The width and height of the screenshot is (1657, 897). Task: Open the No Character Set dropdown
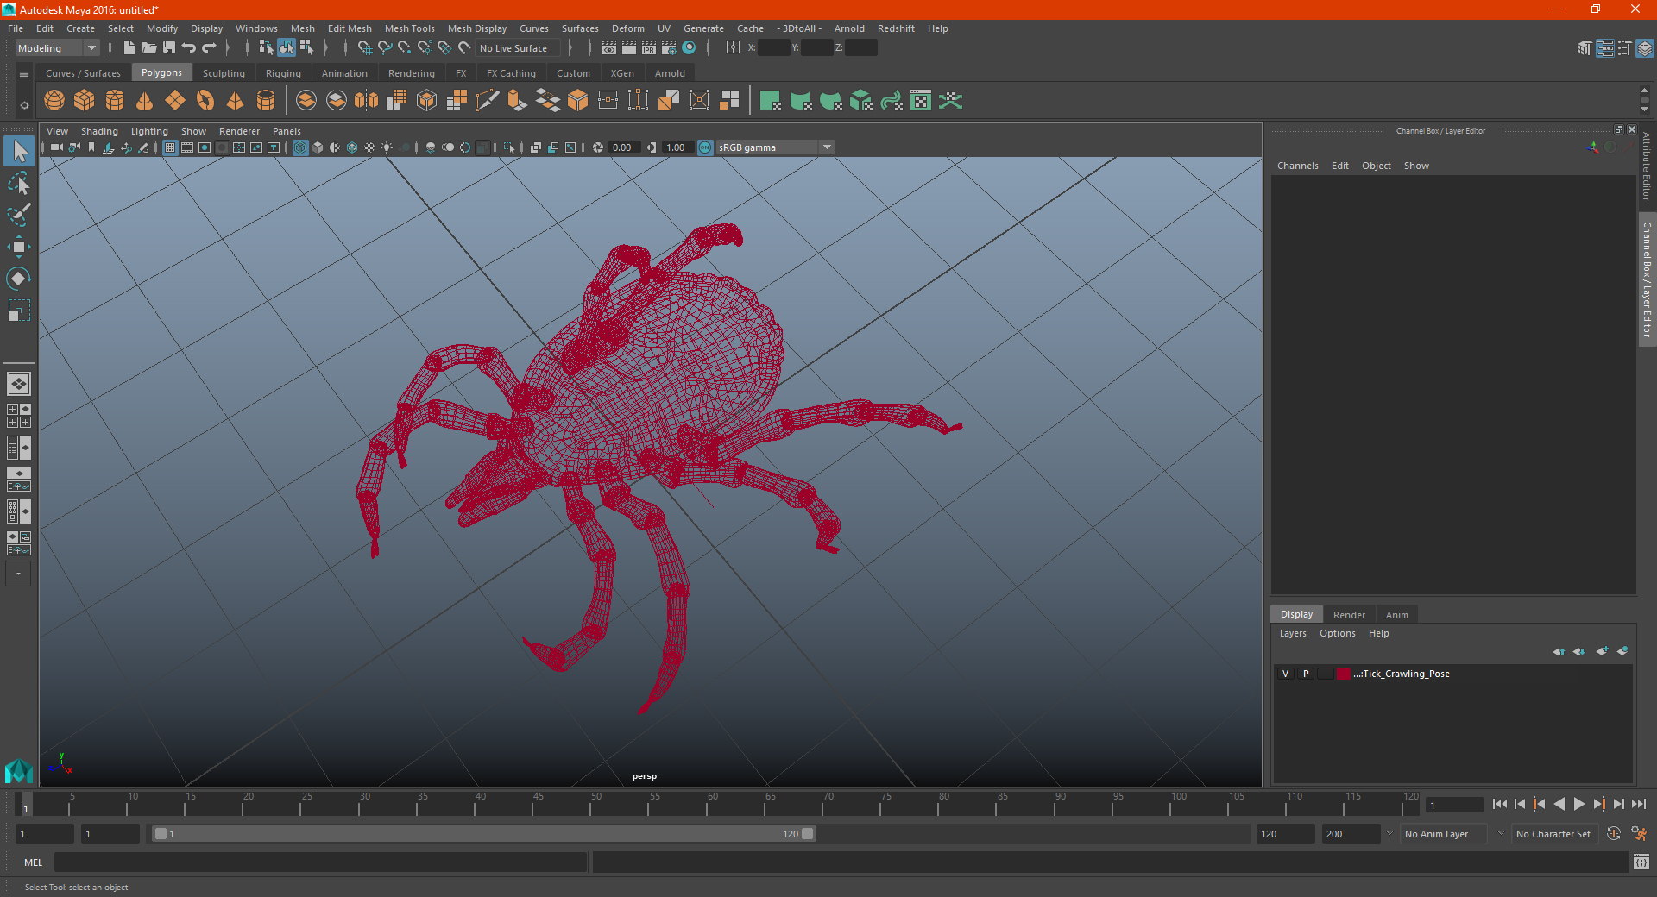1554,834
